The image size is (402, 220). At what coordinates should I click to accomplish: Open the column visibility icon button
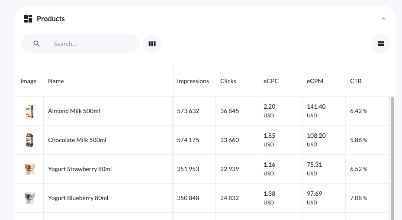coord(152,44)
